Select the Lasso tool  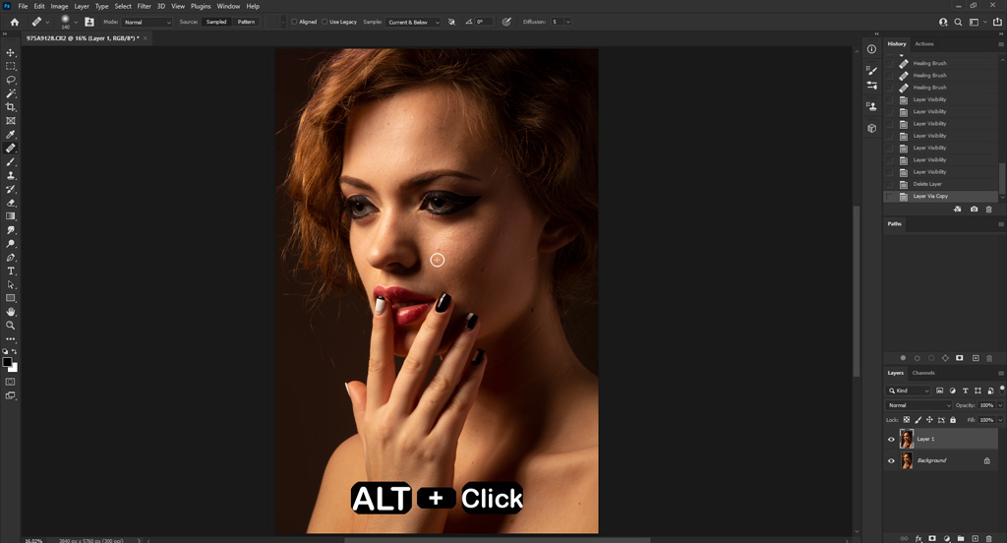tap(10, 80)
